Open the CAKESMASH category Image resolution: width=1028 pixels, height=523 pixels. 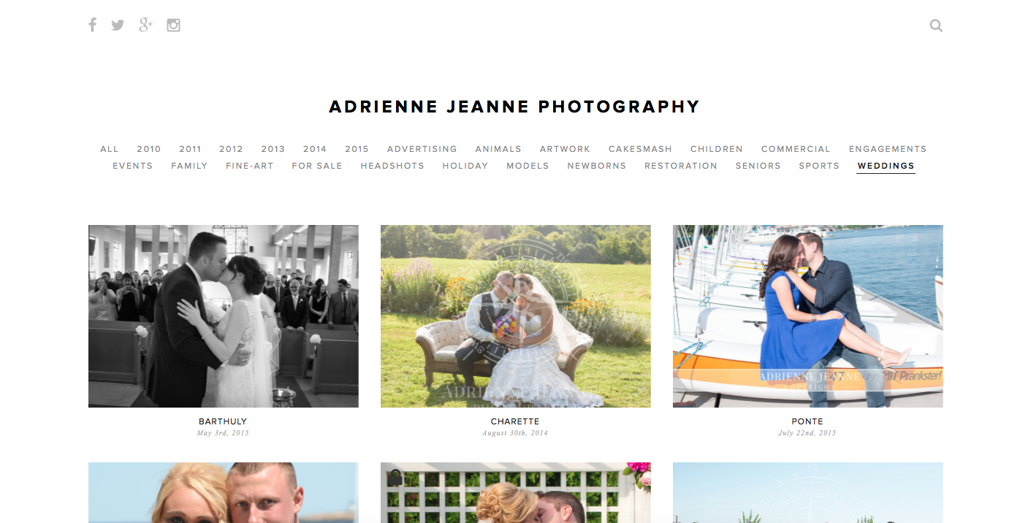[640, 149]
